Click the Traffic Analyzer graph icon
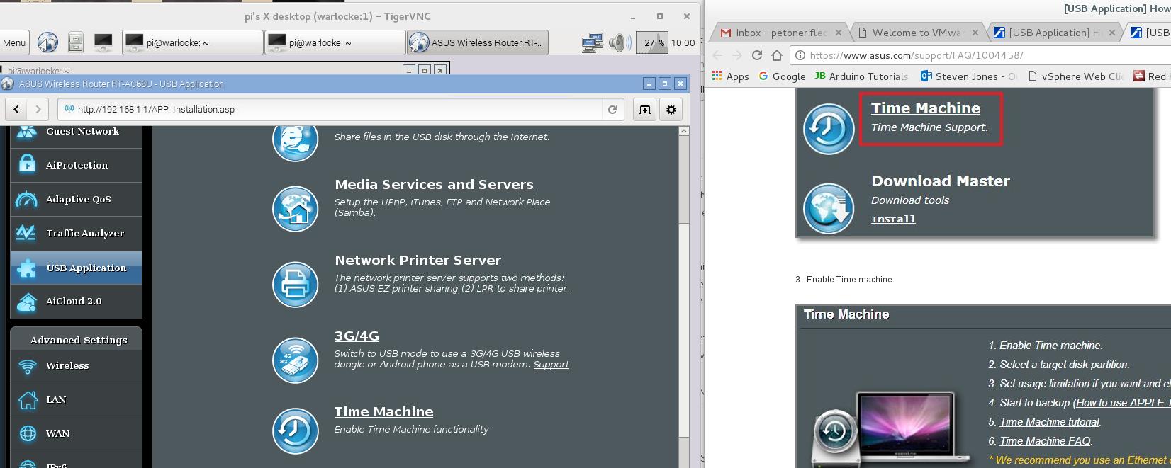This screenshot has height=468, width=1171. tap(27, 233)
